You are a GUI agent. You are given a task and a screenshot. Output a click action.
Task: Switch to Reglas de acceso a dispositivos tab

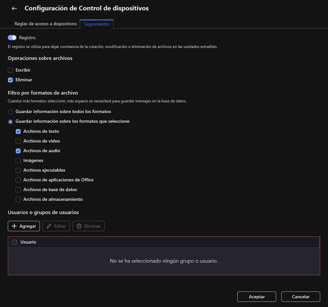click(x=45, y=24)
